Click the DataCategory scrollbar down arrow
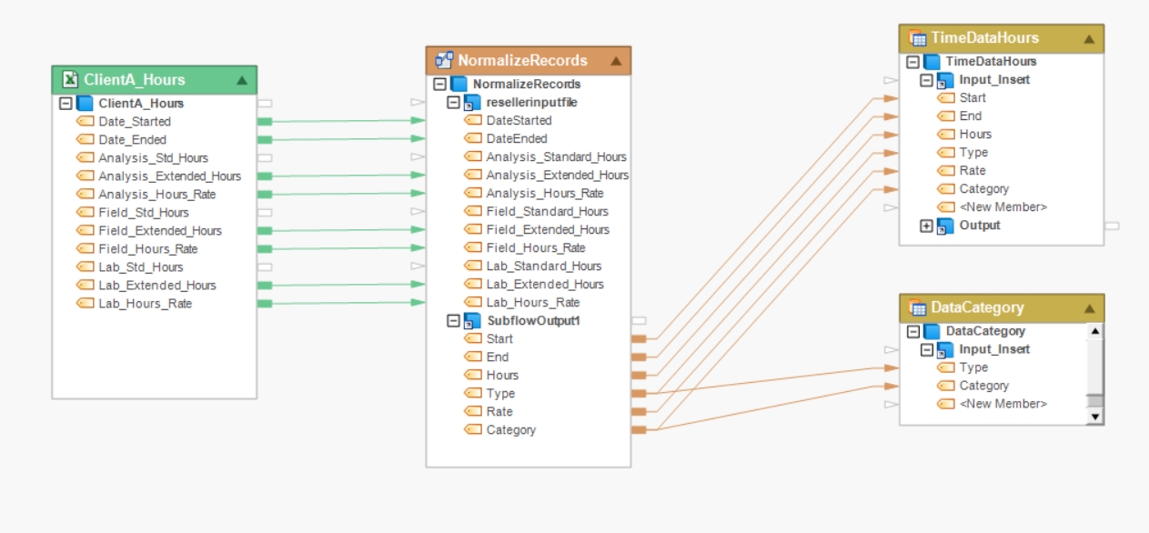 click(1095, 417)
